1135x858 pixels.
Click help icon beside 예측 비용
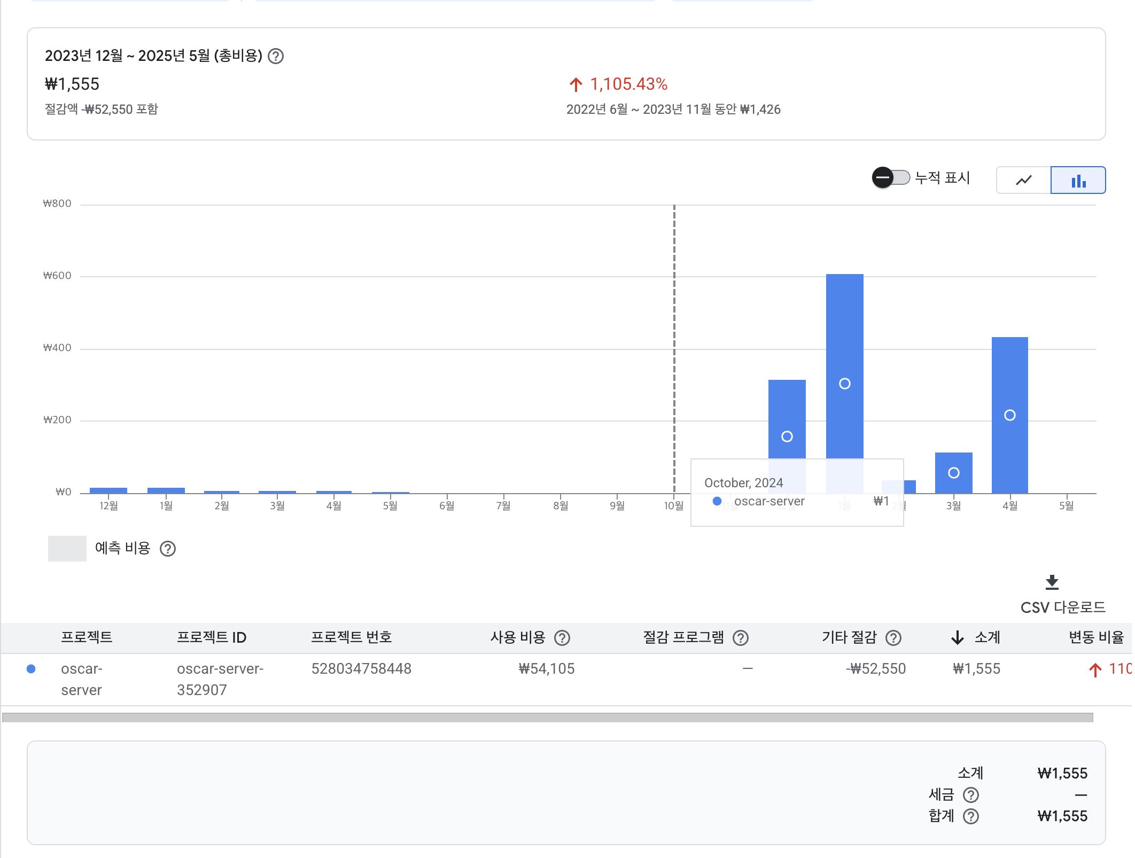click(x=168, y=549)
